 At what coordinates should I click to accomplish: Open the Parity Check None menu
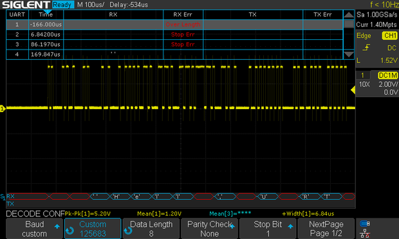point(209,229)
